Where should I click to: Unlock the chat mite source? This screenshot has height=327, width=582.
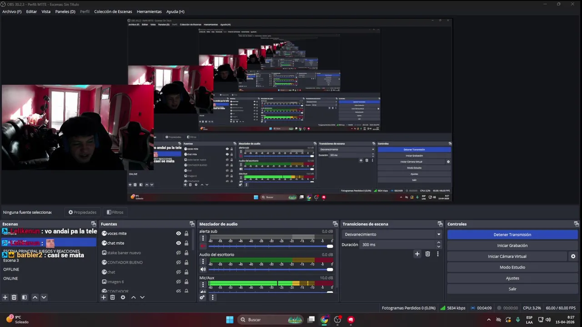point(186,243)
